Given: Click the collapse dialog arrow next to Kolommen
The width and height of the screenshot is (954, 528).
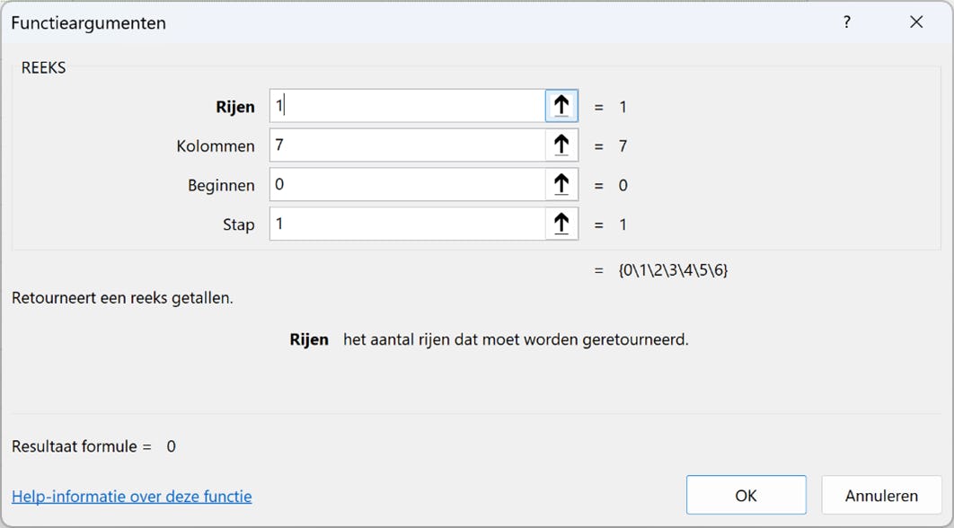Looking at the screenshot, I should pyautogui.click(x=561, y=145).
